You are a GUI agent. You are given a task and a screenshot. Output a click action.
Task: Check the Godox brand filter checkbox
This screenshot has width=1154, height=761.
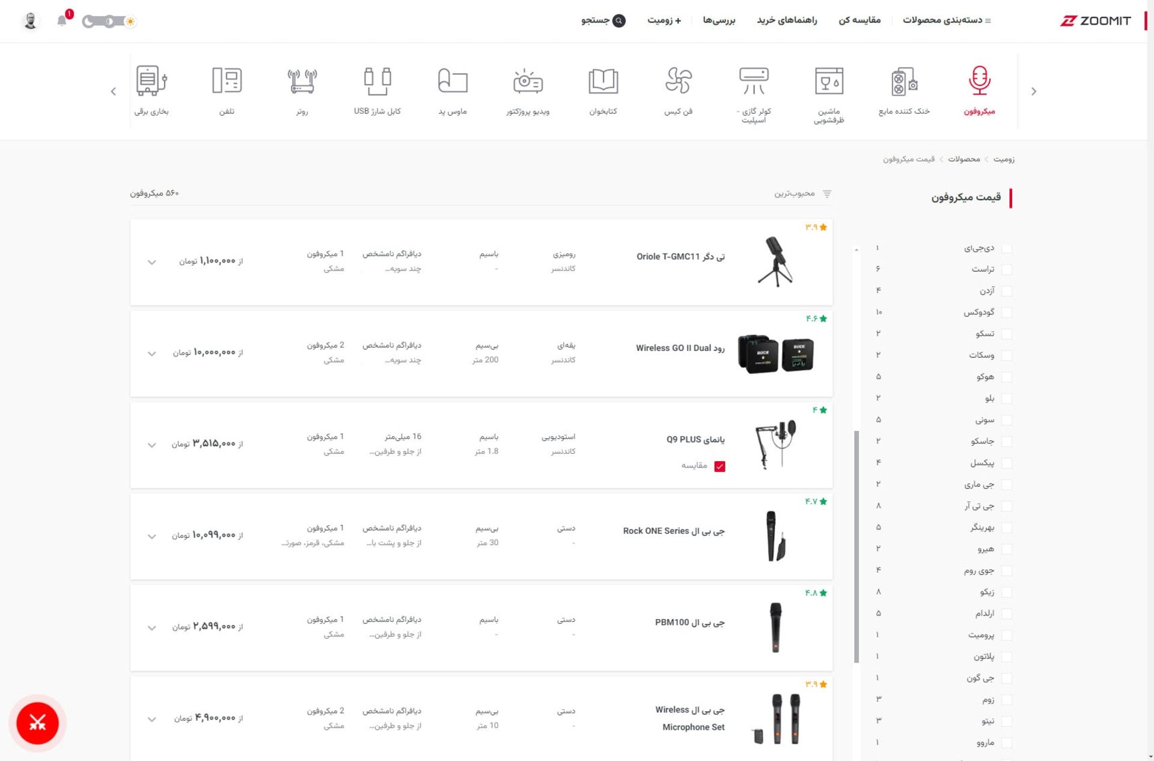pyautogui.click(x=1007, y=313)
